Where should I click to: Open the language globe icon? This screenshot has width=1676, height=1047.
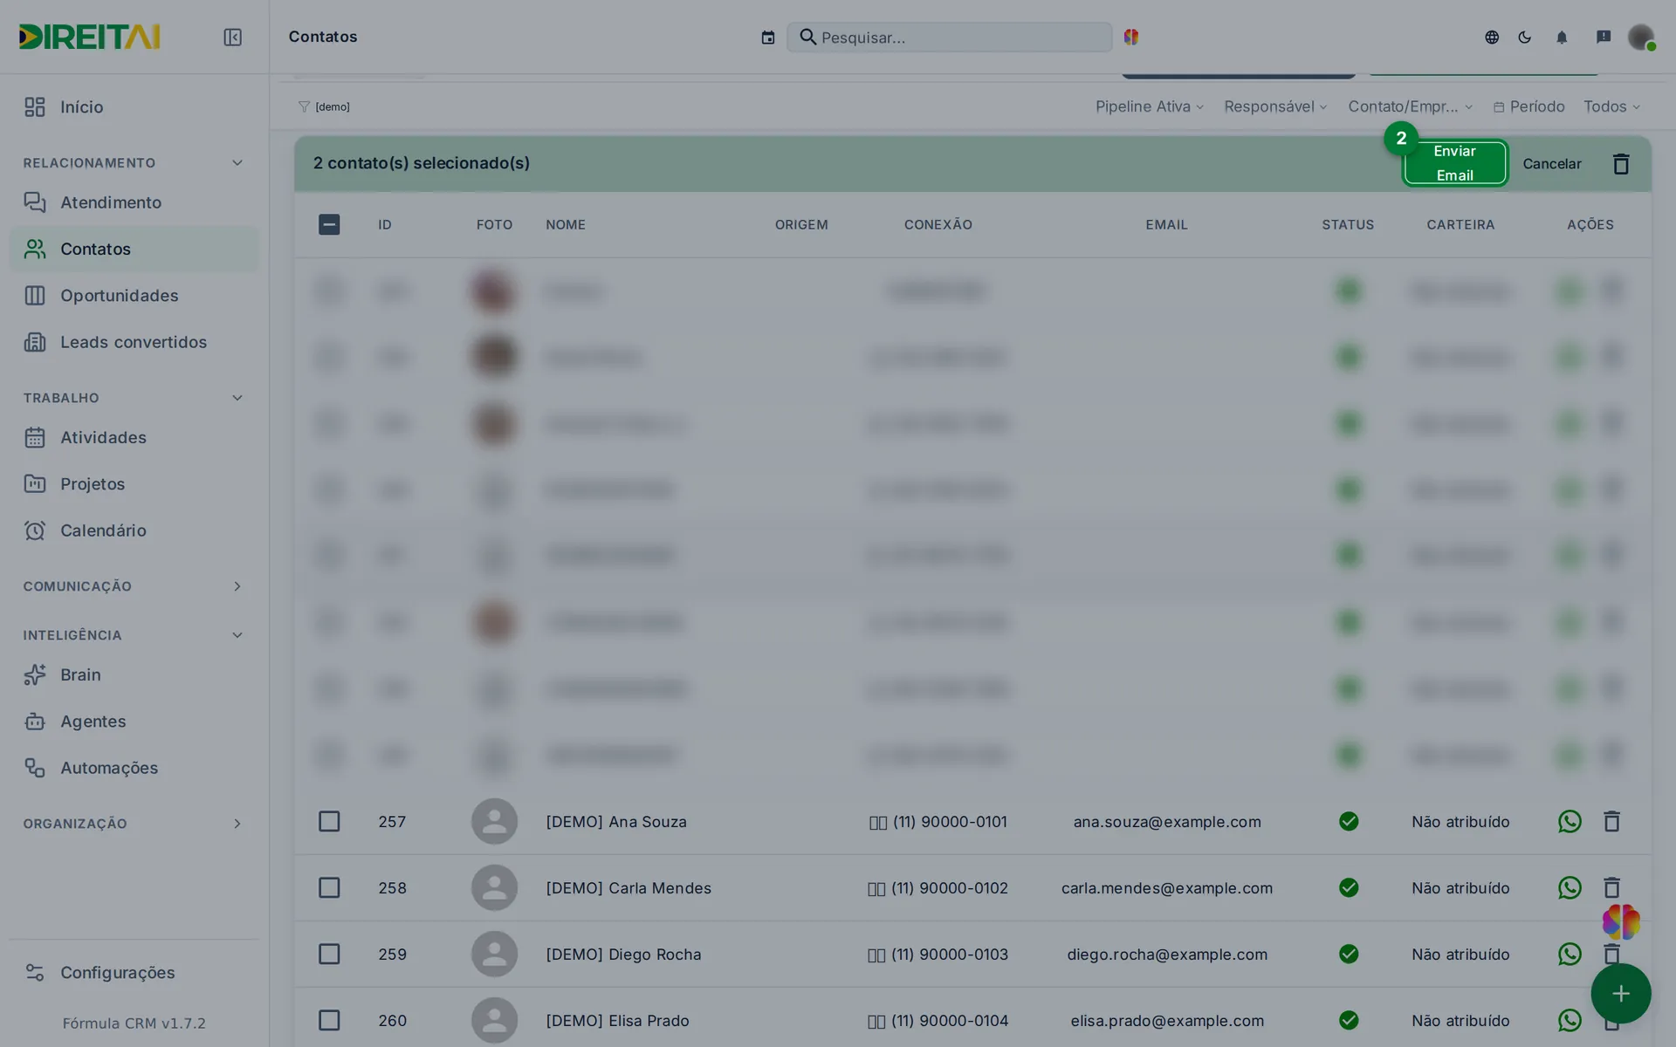[x=1492, y=37]
